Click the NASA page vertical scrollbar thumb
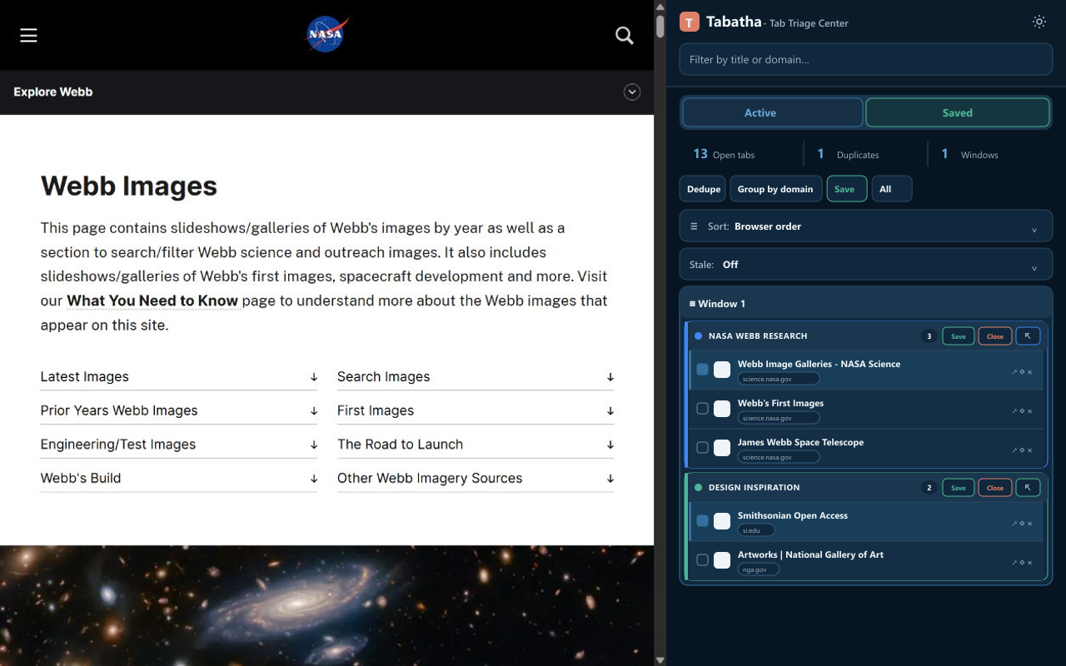Screen dimensions: 1066x666 [660, 26]
